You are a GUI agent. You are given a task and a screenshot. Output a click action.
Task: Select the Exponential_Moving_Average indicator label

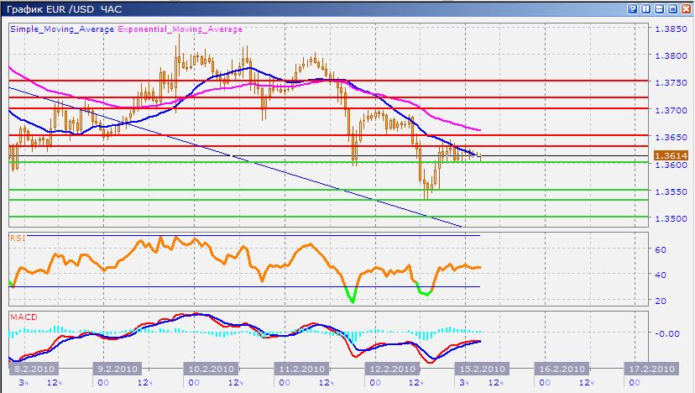pos(180,29)
